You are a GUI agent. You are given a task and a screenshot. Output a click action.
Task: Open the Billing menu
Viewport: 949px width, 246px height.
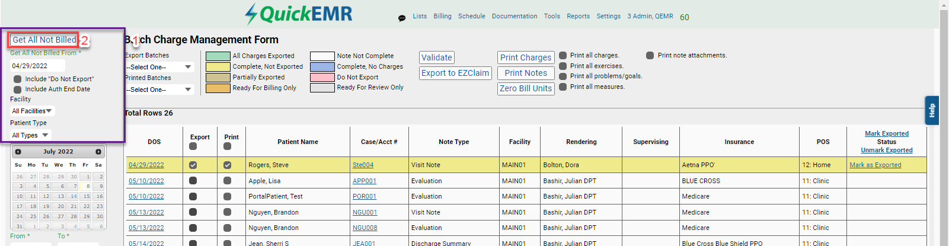point(442,16)
